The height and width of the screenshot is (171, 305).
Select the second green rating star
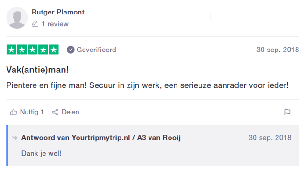pyautogui.click(x=22, y=50)
